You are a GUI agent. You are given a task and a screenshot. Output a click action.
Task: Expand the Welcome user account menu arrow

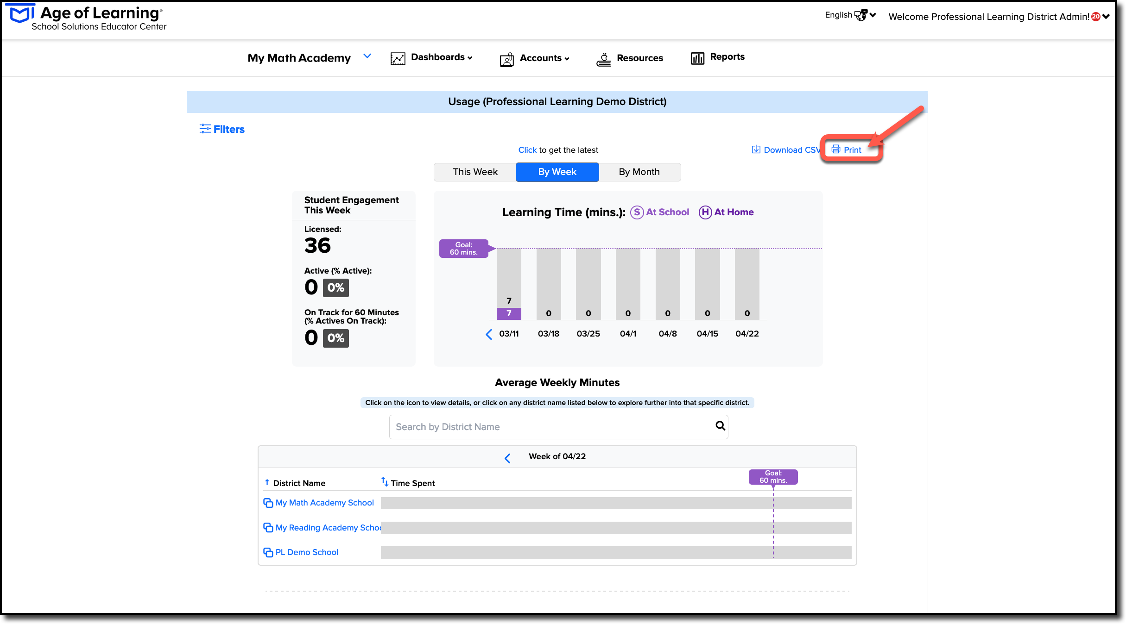(x=1106, y=17)
